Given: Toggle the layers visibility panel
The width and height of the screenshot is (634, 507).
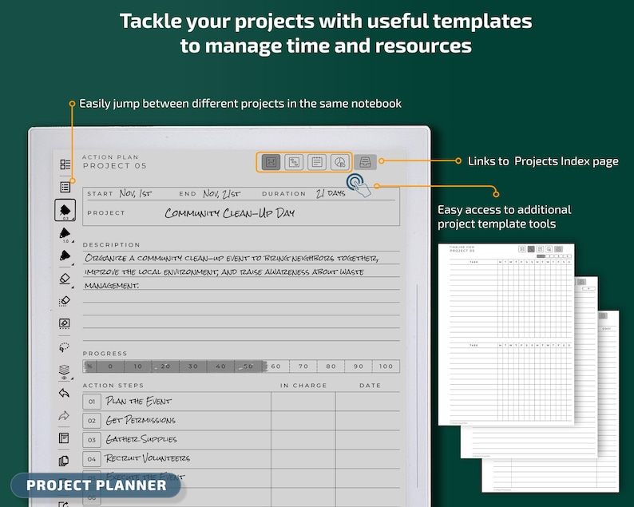Looking at the screenshot, I should (x=65, y=371).
